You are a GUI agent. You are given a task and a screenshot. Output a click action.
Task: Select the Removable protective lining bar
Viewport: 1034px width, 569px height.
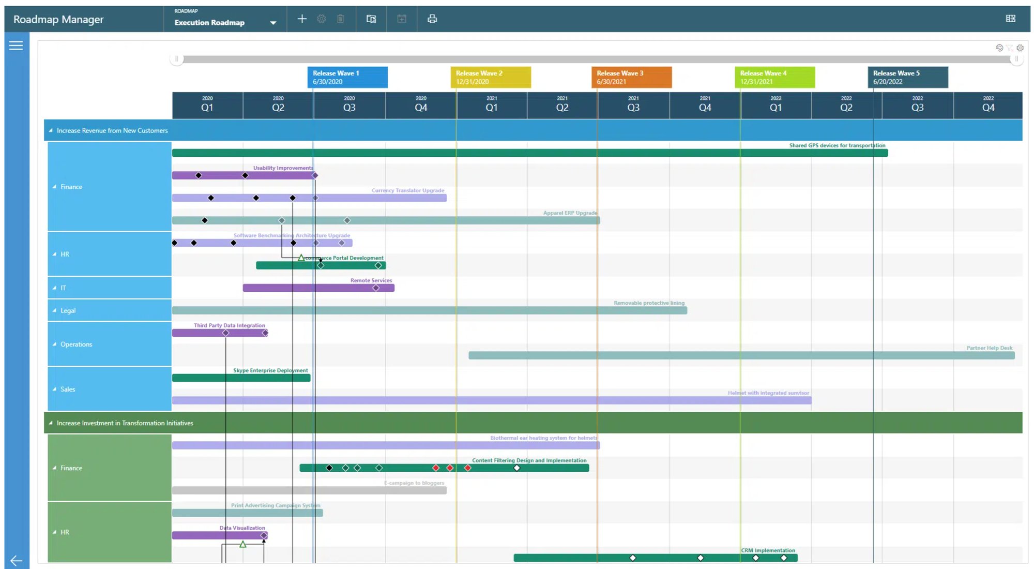pos(430,310)
